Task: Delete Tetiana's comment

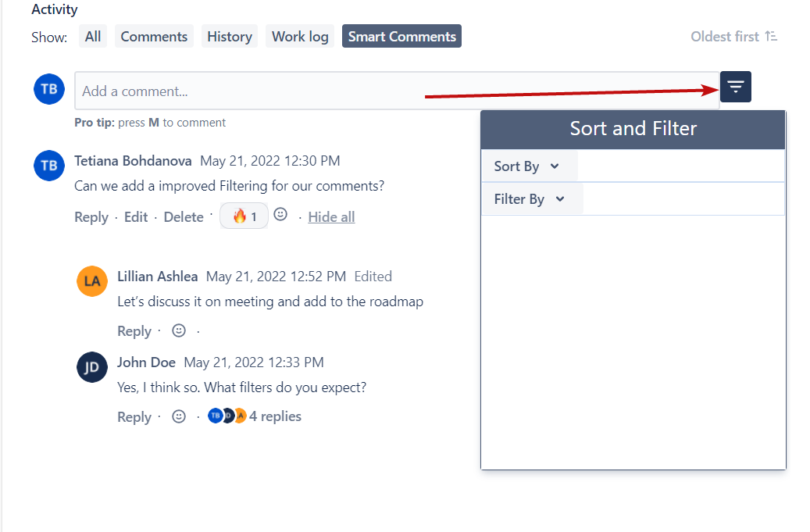Action: (x=184, y=217)
